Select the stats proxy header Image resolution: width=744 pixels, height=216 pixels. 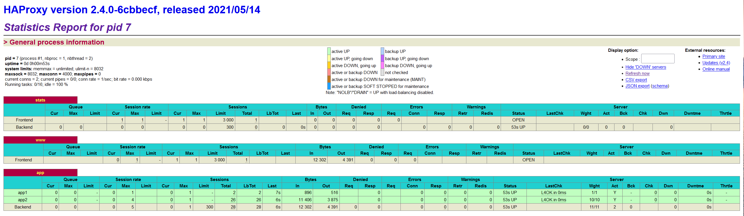pyautogui.click(x=40, y=100)
